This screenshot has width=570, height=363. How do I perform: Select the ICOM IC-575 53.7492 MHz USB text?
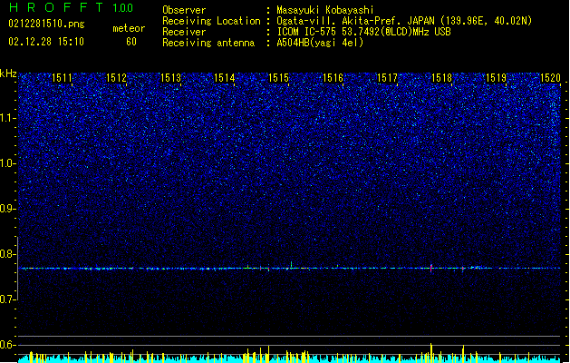pos(363,32)
